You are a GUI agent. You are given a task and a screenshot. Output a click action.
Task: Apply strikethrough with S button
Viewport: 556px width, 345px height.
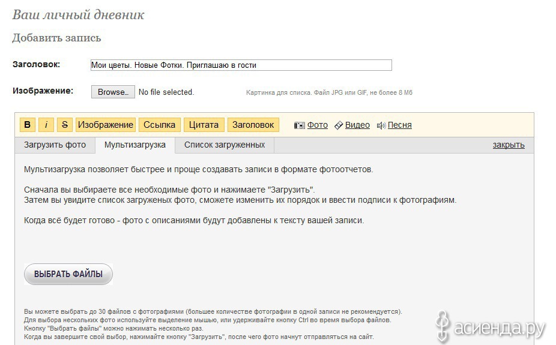(x=64, y=125)
